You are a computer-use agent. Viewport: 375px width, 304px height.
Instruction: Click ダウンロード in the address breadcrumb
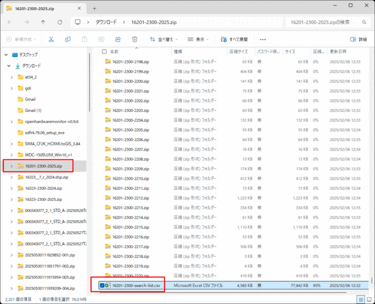[x=108, y=22]
